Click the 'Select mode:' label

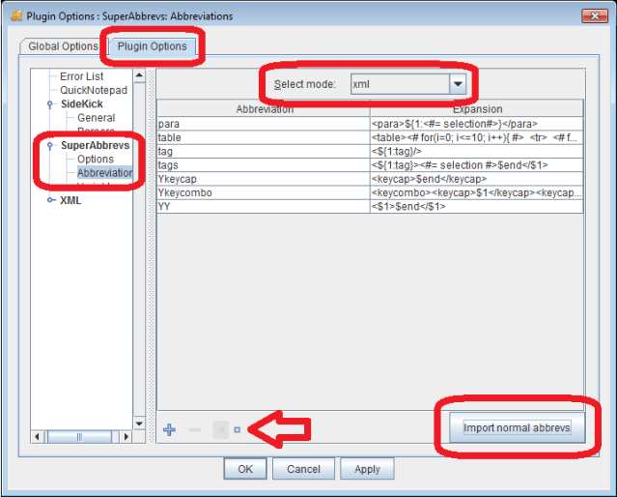304,84
